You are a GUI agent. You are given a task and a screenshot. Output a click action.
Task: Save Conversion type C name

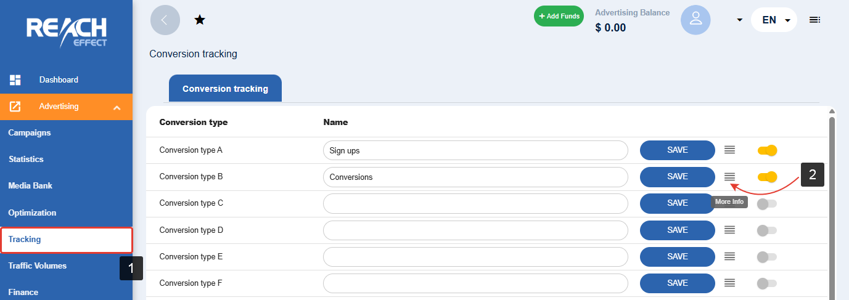coord(678,203)
